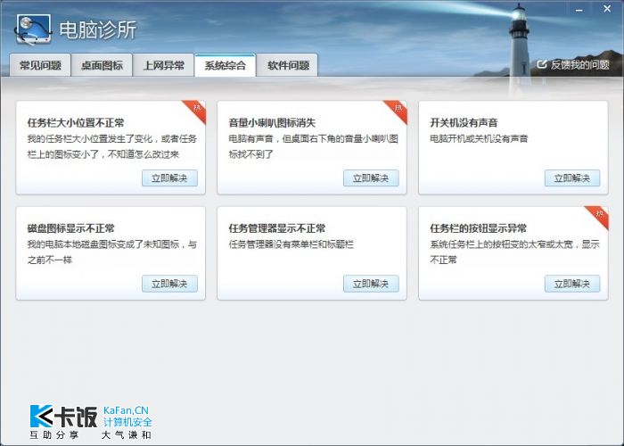624x446 pixels.
Task: Click the 磁盘图标显示不正常 title
Action: [x=70, y=228]
